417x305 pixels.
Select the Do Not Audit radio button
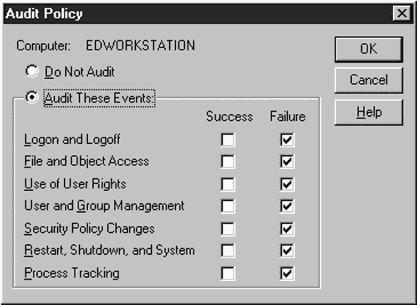[32, 71]
